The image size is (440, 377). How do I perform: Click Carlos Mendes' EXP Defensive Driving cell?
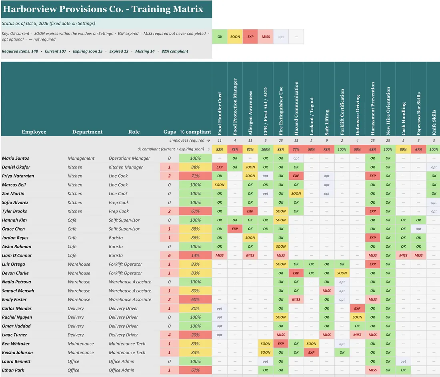pos(358,308)
